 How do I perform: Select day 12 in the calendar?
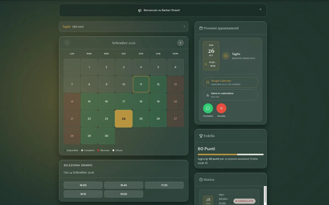click(158, 84)
